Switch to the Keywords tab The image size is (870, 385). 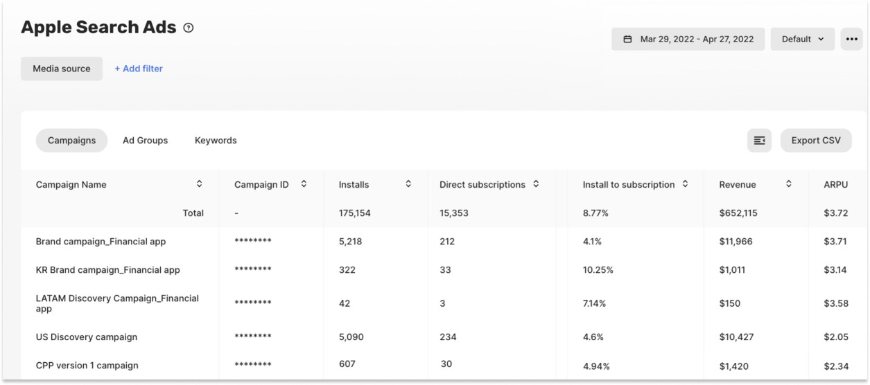point(216,141)
